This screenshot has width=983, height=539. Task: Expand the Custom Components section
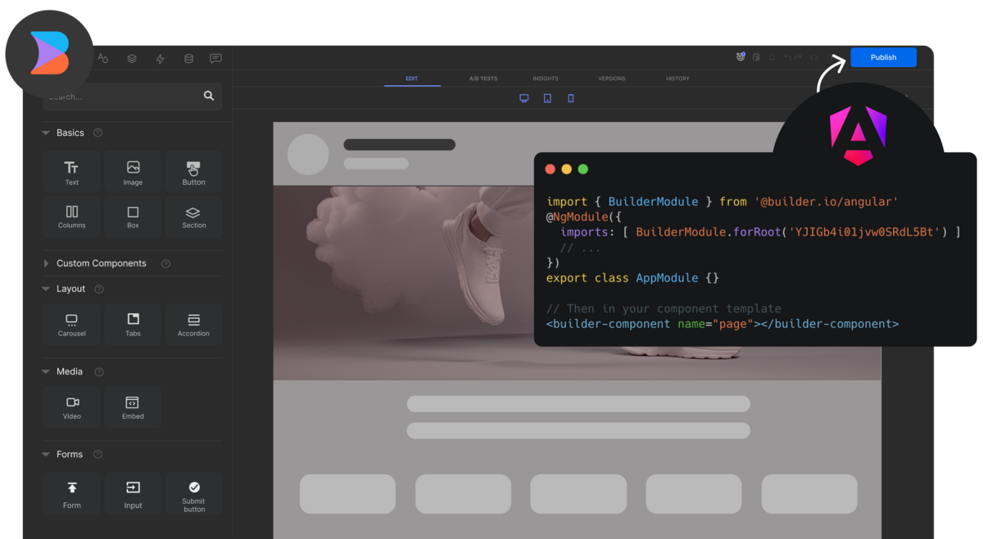tap(46, 263)
